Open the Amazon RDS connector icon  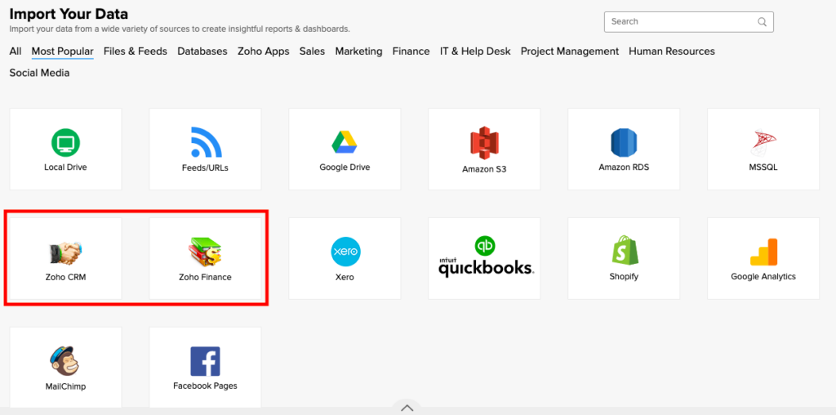click(x=624, y=143)
